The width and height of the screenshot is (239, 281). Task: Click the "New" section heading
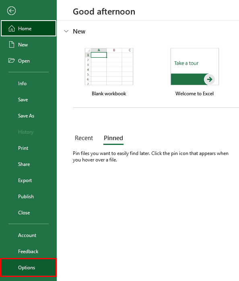[79, 31]
